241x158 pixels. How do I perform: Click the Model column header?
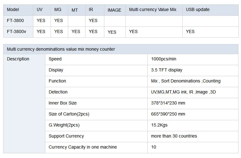tap(18, 10)
